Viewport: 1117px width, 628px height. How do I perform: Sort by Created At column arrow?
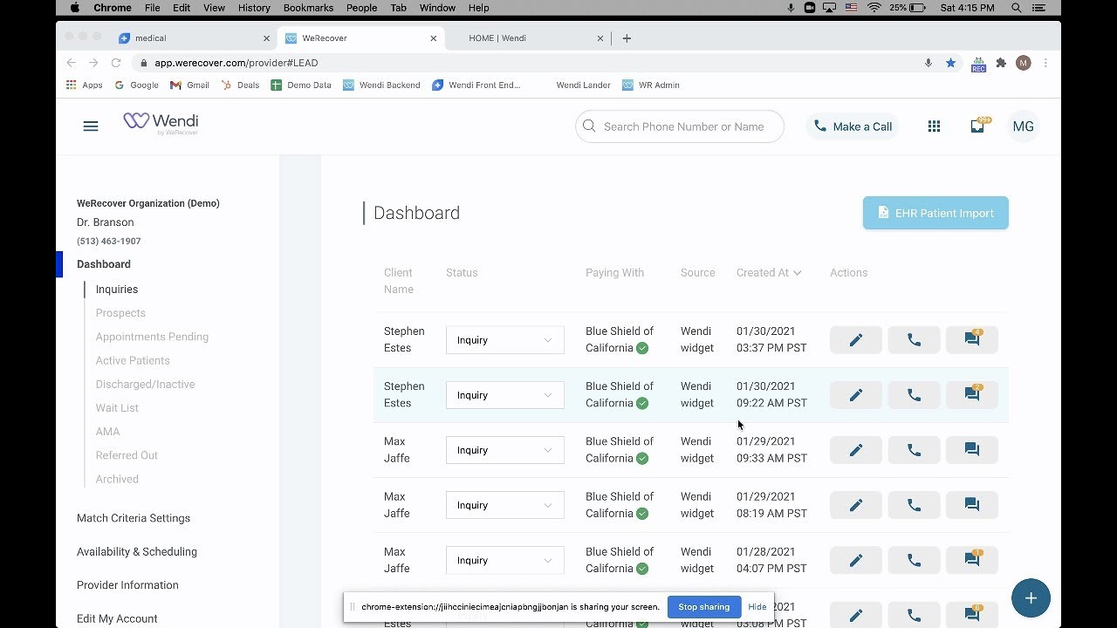[797, 273]
